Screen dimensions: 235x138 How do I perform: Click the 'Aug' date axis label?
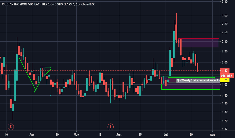[x=212, y=135]
